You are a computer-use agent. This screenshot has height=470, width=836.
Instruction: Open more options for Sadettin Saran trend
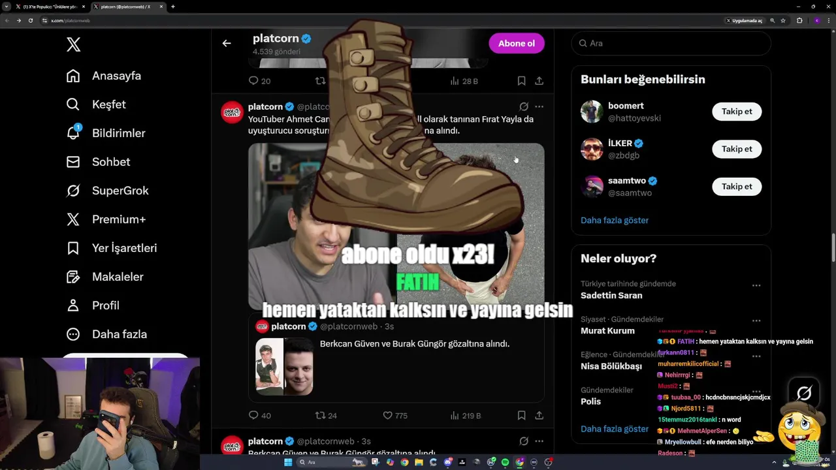[x=756, y=285]
